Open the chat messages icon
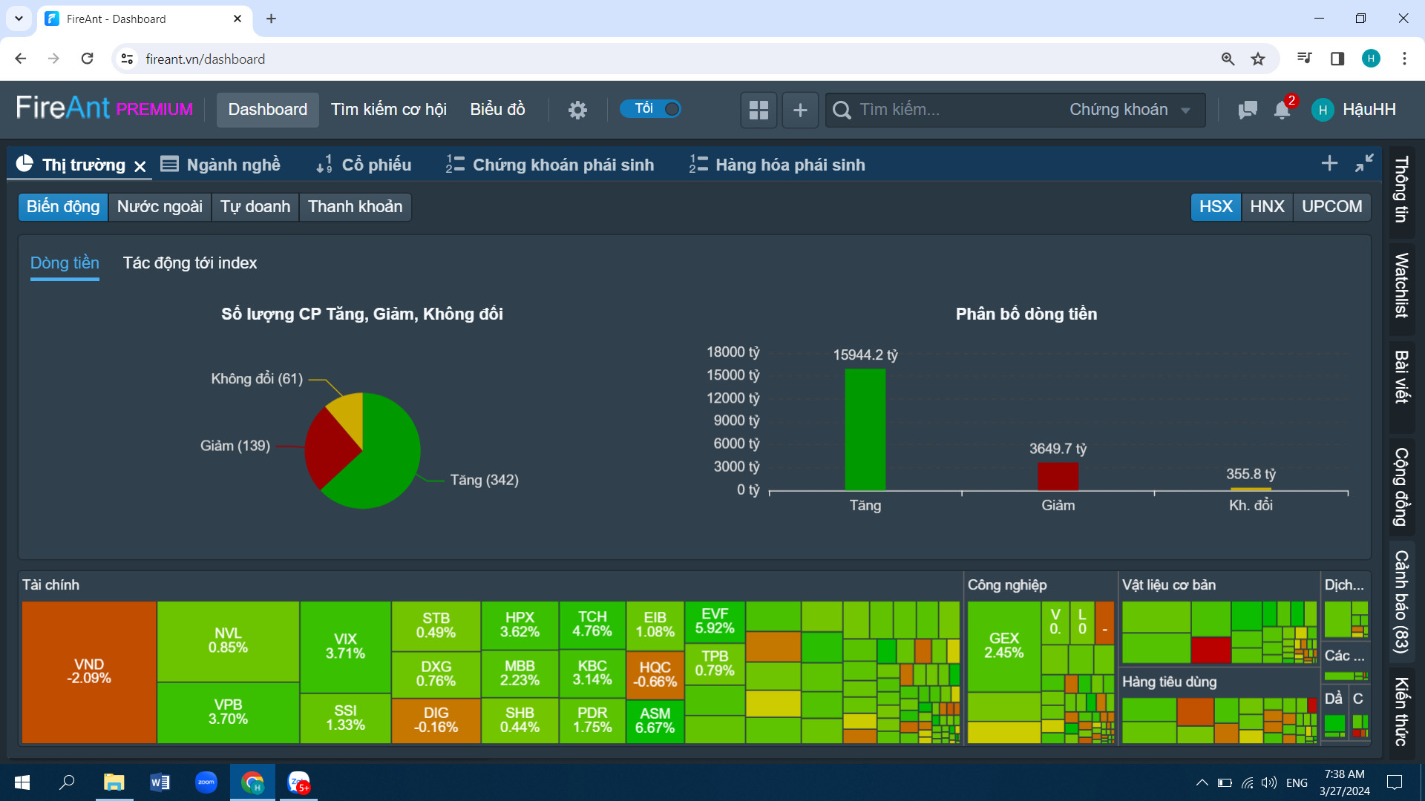1425x801 pixels. 1248,110
